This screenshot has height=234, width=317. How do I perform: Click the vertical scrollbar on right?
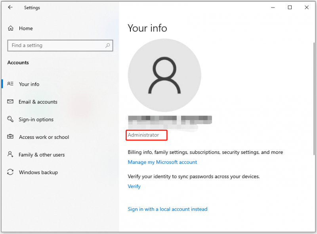pos(314,99)
